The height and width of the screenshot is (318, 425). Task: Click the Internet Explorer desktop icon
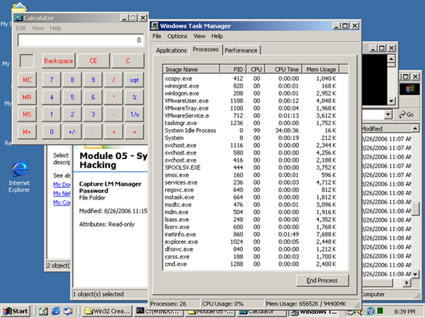(19, 177)
